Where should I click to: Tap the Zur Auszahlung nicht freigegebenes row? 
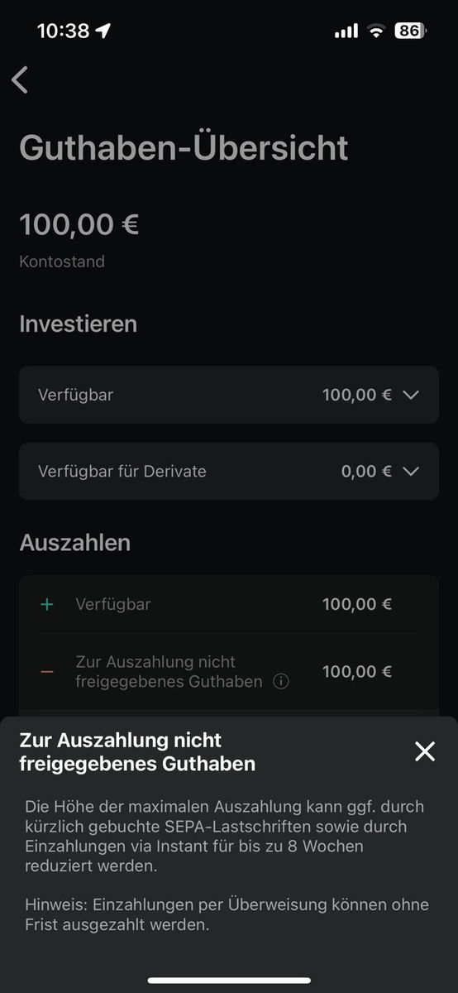click(229, 672)
